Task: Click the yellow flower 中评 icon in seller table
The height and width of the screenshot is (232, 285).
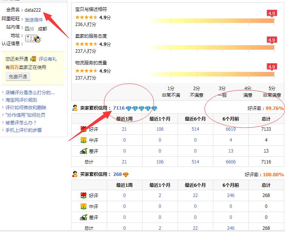Action: pos(83,140)
